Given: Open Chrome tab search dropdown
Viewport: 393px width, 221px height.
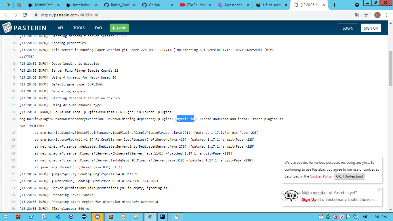Looking at the screenshot, I should click(357, 5).
